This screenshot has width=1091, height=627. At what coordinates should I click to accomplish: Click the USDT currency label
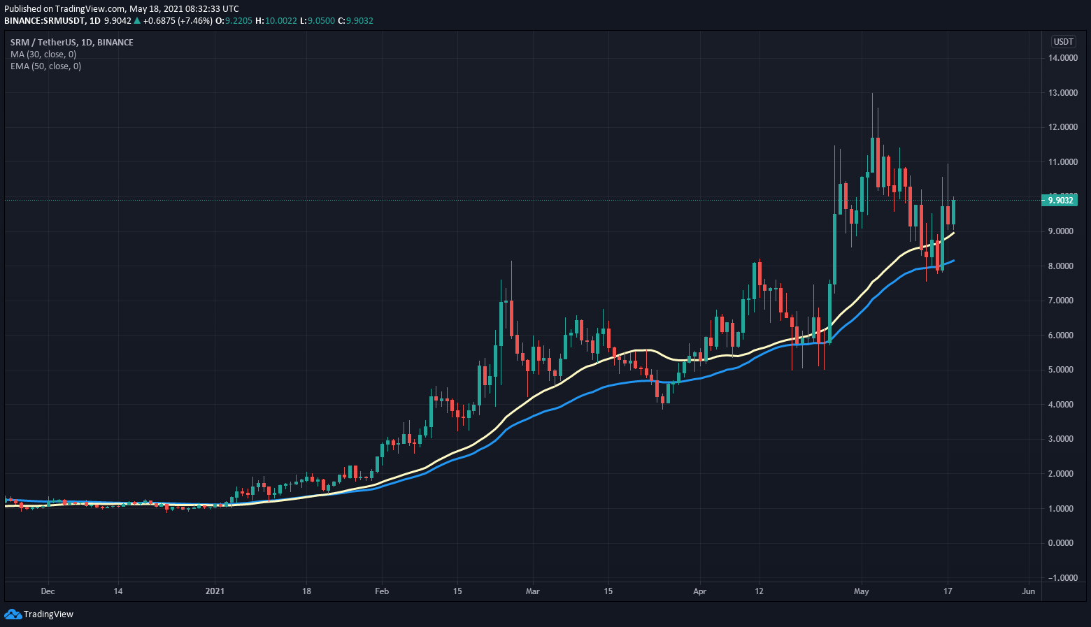point(1063,41)
